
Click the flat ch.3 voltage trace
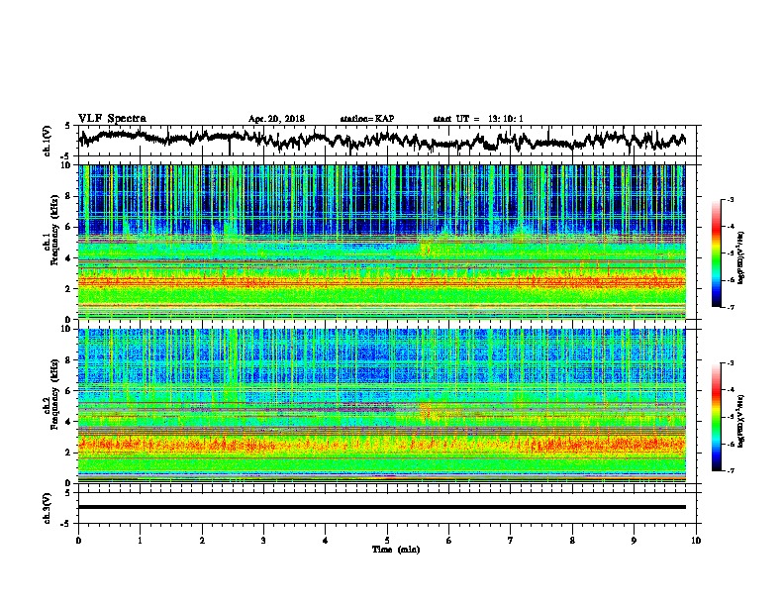pos(382,507)
